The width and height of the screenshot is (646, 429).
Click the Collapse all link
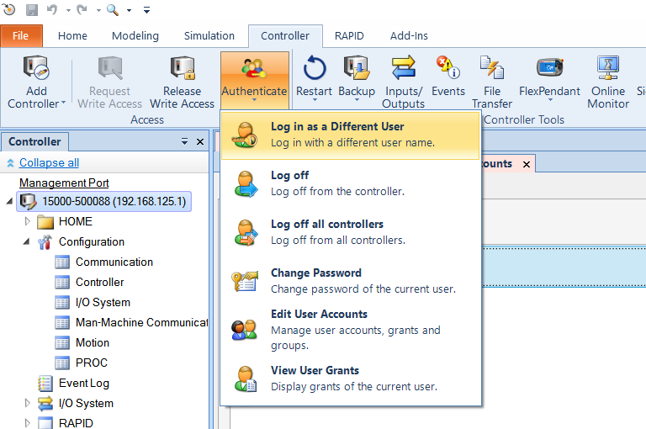49,163
